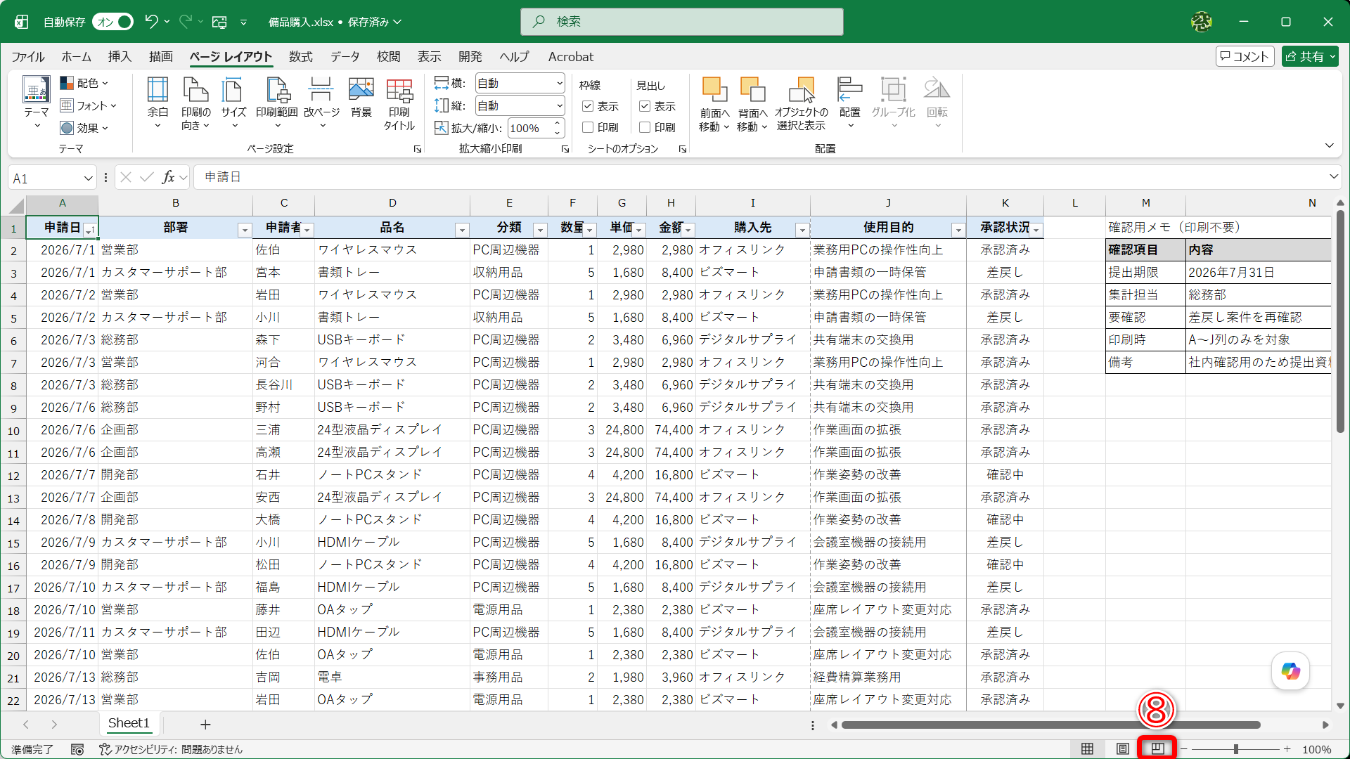Click the screen capture quick access icon

click(219, 22)
